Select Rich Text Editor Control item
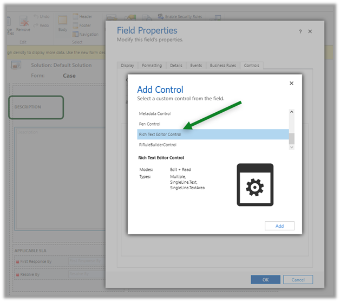The height and width of the screenshot is (302, 340). tap(160, 134)
